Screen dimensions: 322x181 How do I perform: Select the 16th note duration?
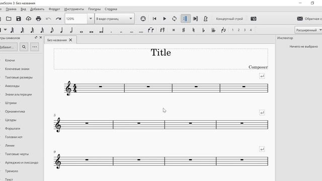[42, 30]
